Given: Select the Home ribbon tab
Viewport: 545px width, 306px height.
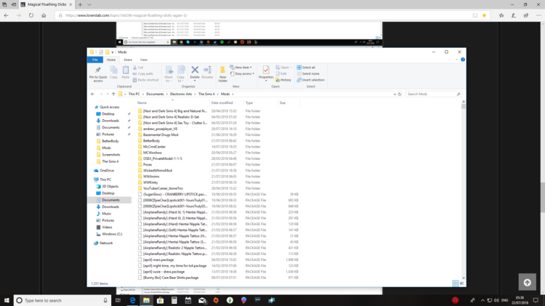Looking at the screenshot, I should [111, 60].
